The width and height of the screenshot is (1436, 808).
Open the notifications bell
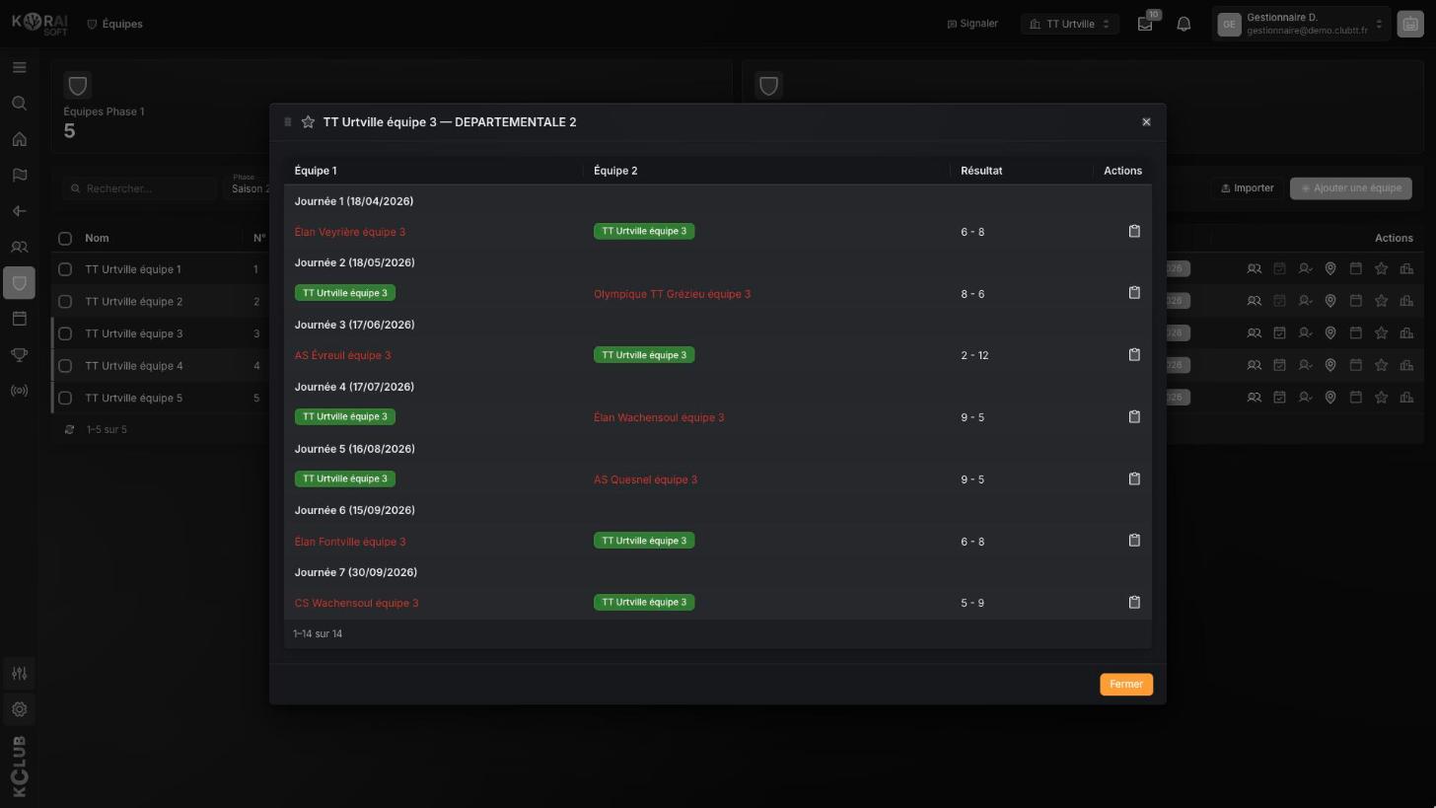(x=1184, y=24)
